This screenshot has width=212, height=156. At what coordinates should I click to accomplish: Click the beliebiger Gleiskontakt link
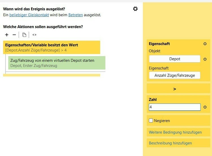pos(29,15)
